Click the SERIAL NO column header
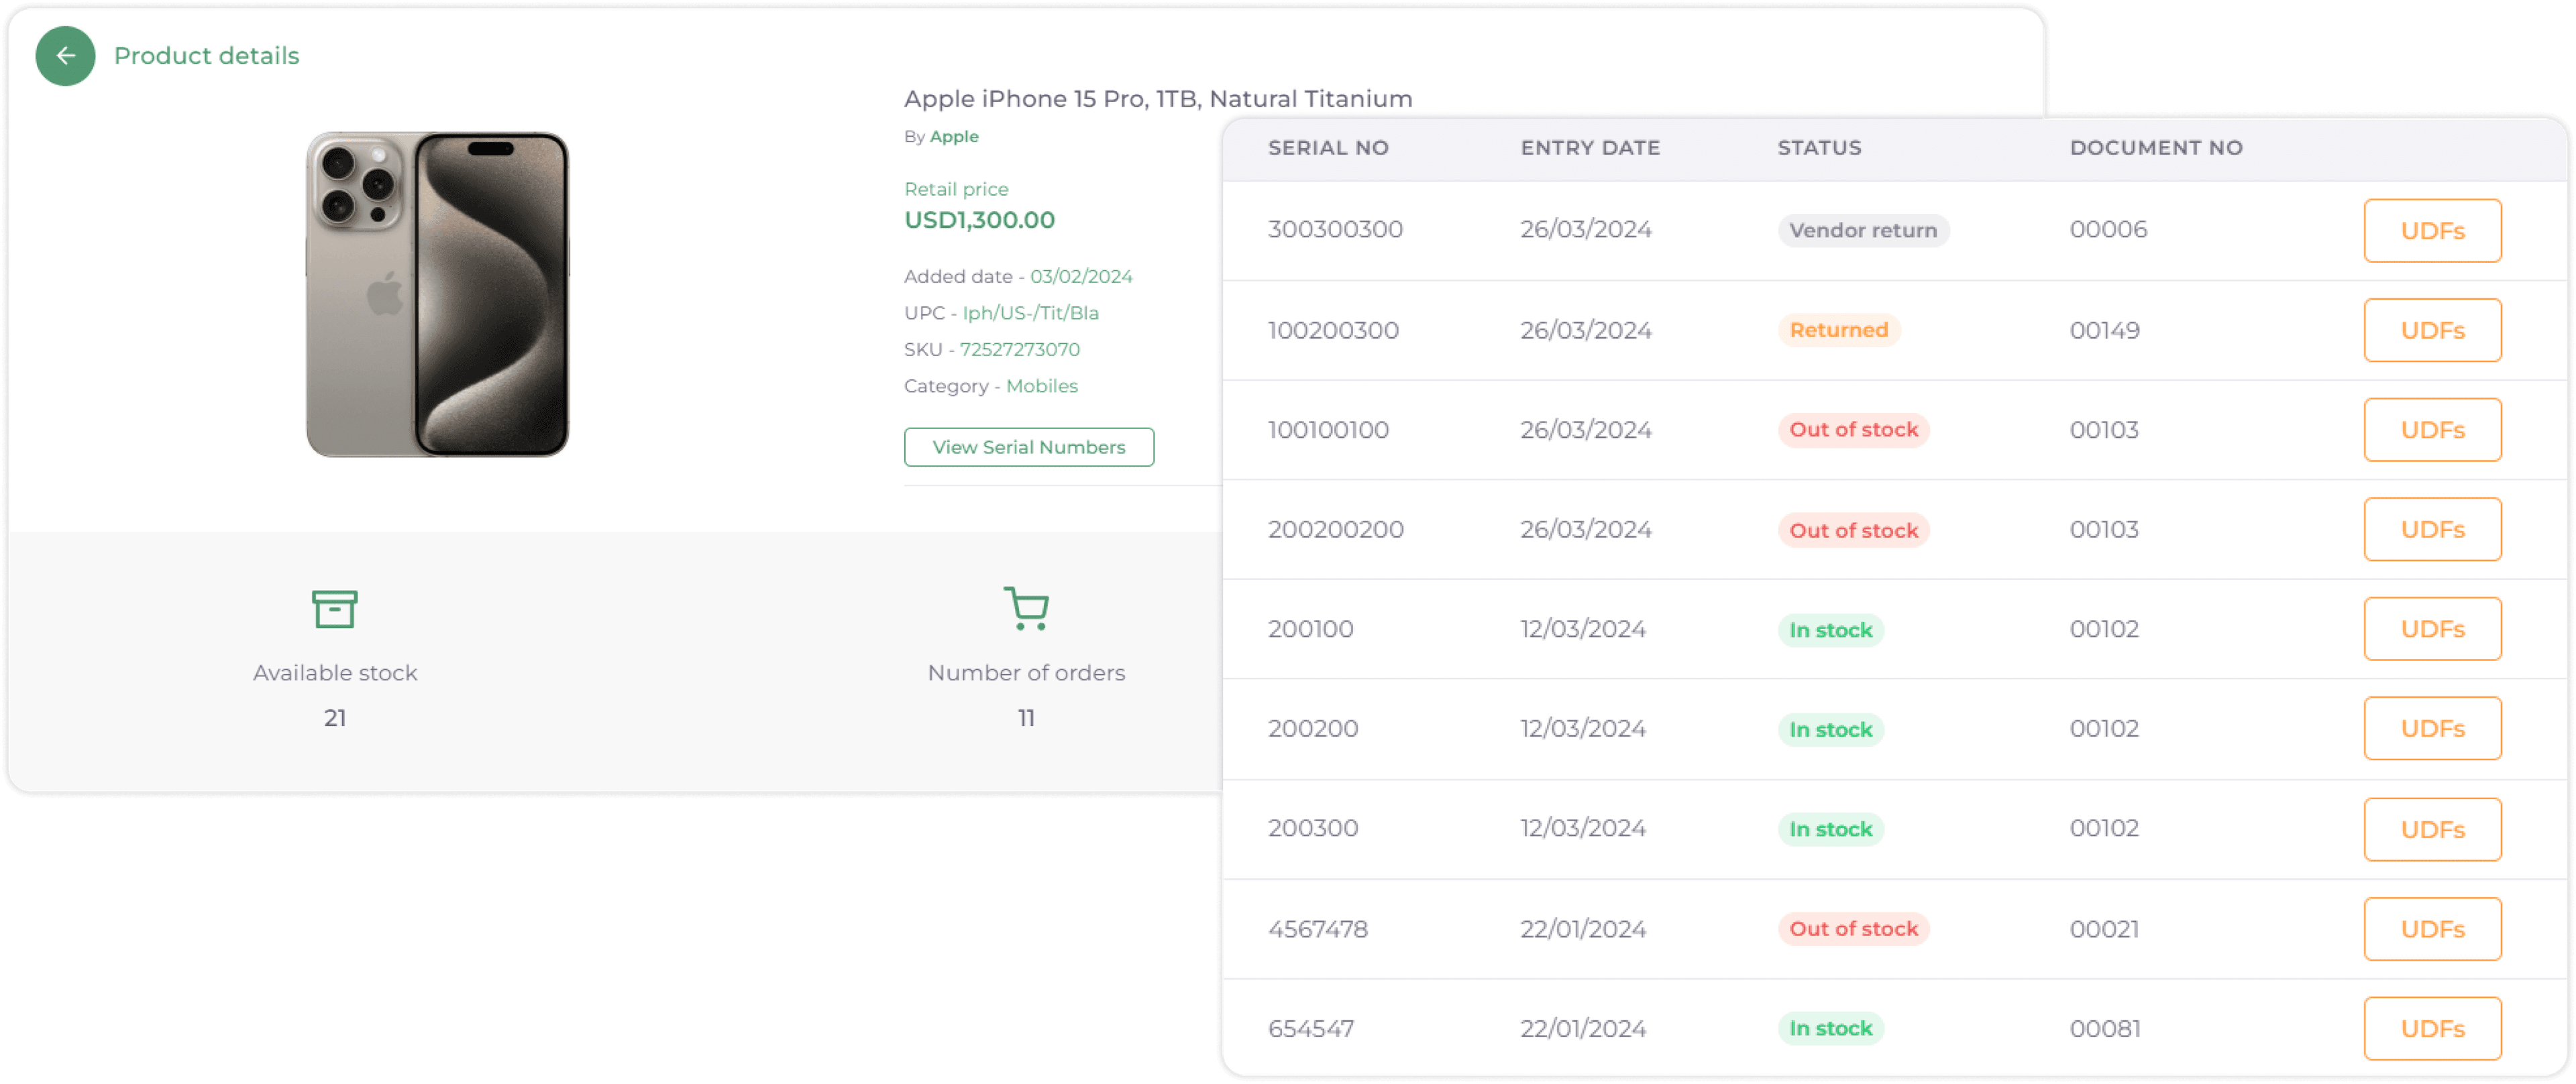The width and height of the screenshot is (2576, 1084). [1328, 148]
